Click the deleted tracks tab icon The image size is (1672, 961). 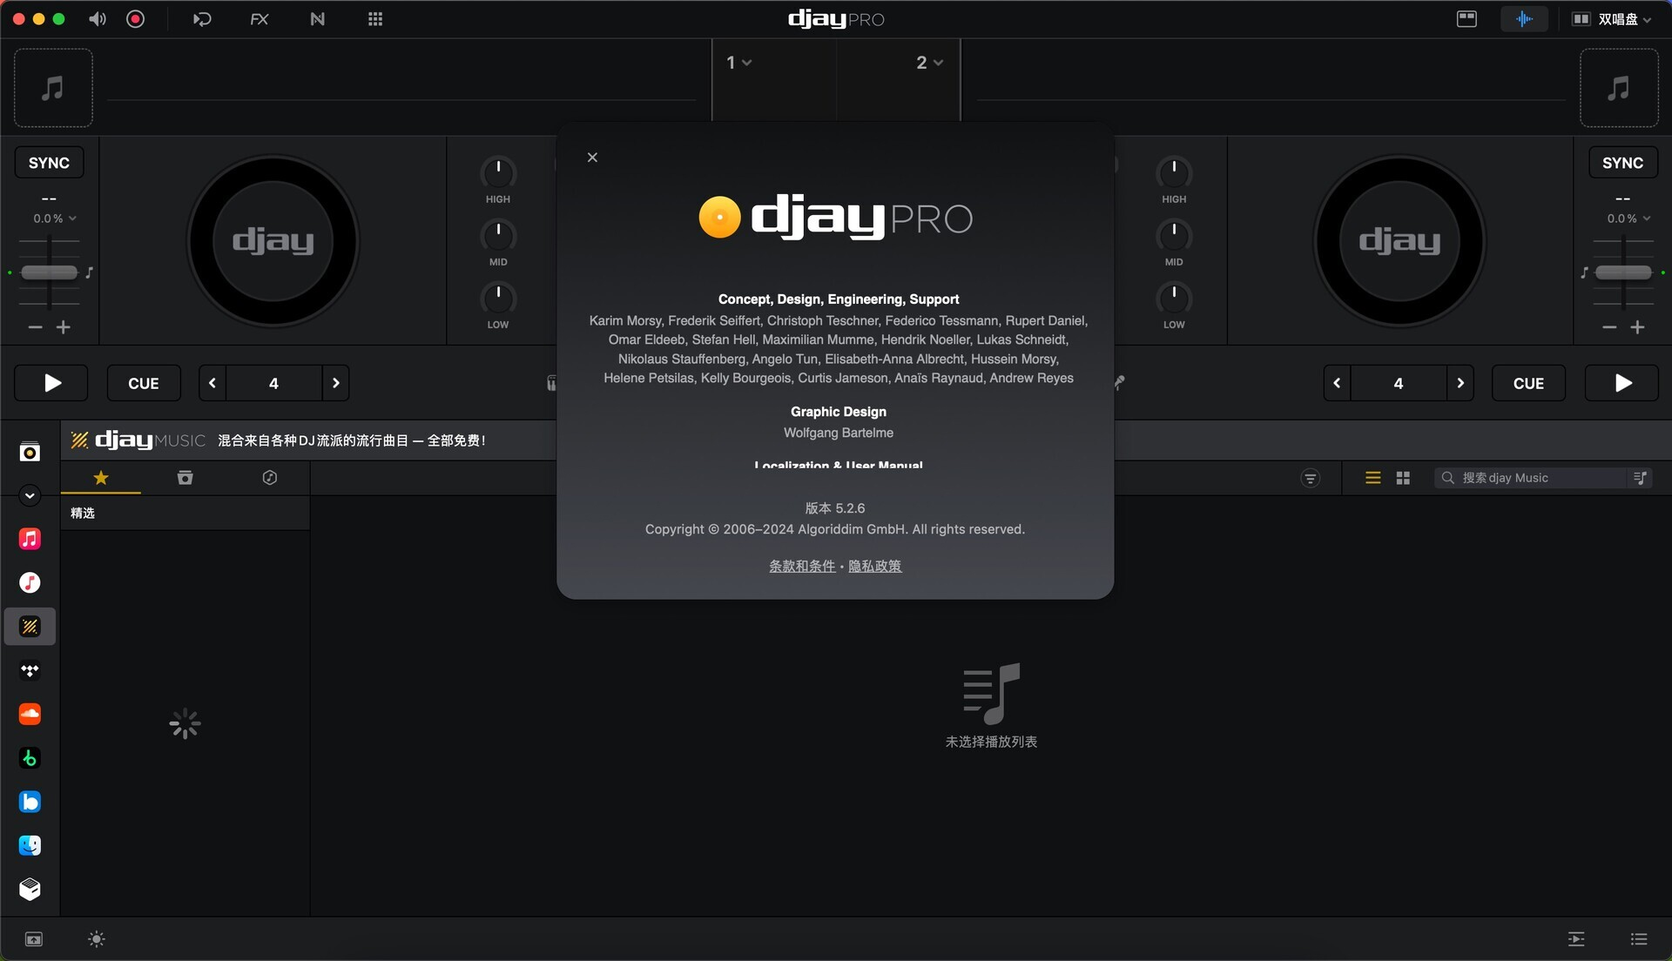184,476
